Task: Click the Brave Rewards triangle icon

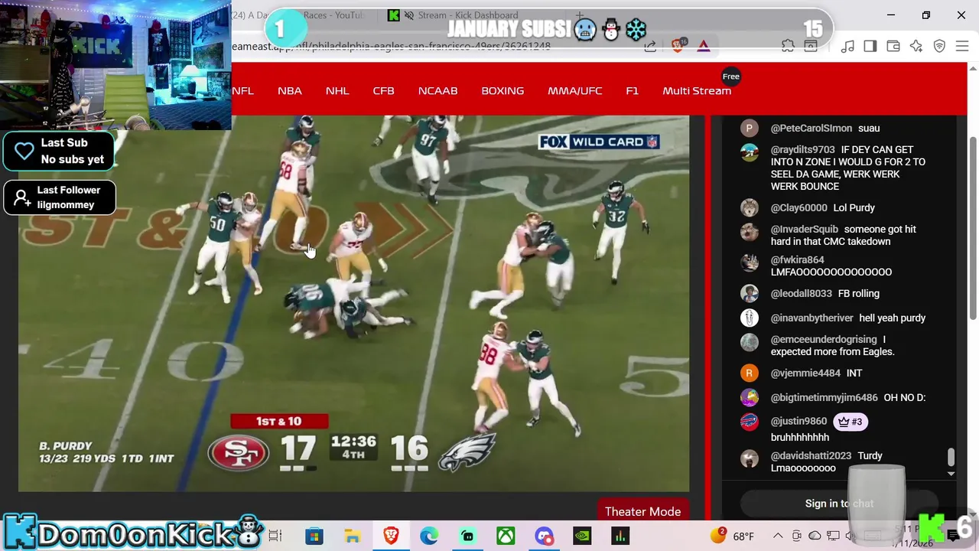Action: [x=704, y=47]
